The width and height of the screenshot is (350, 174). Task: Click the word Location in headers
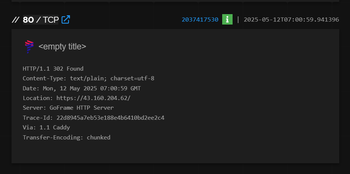36,98
